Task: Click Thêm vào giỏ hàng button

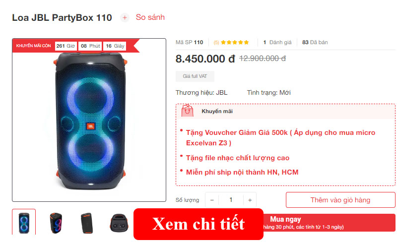Action: coord(340,200)
